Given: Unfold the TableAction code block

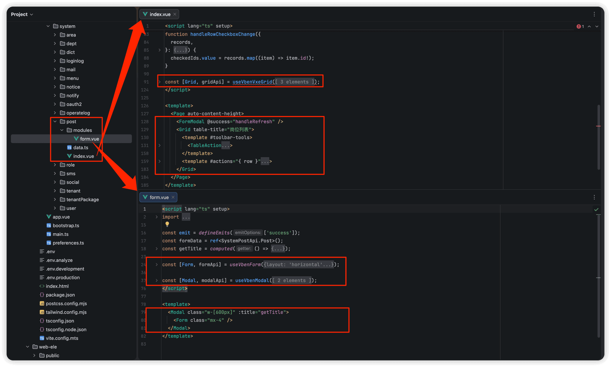Looking at the screenshot, I should [159, 146].
